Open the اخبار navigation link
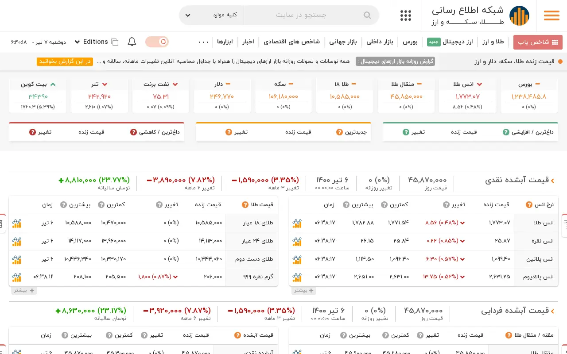This screenshot has width=567, height=354. [248, 42]
